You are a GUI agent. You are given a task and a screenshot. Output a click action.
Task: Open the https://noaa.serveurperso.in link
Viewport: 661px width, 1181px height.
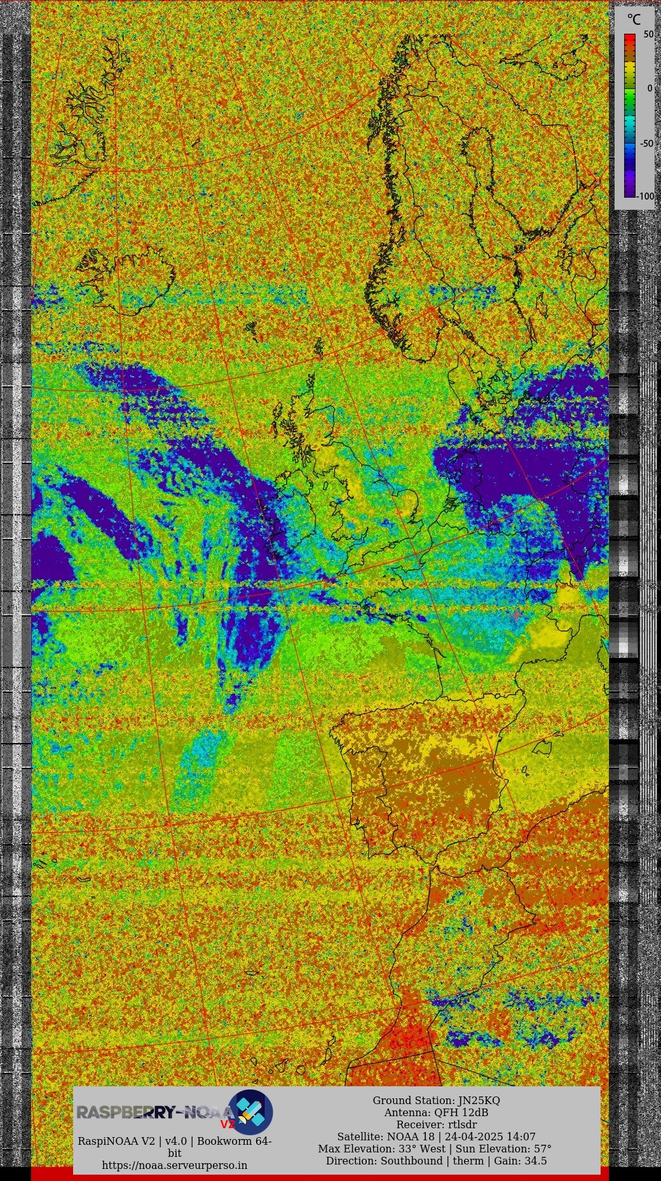(175, 1165)
